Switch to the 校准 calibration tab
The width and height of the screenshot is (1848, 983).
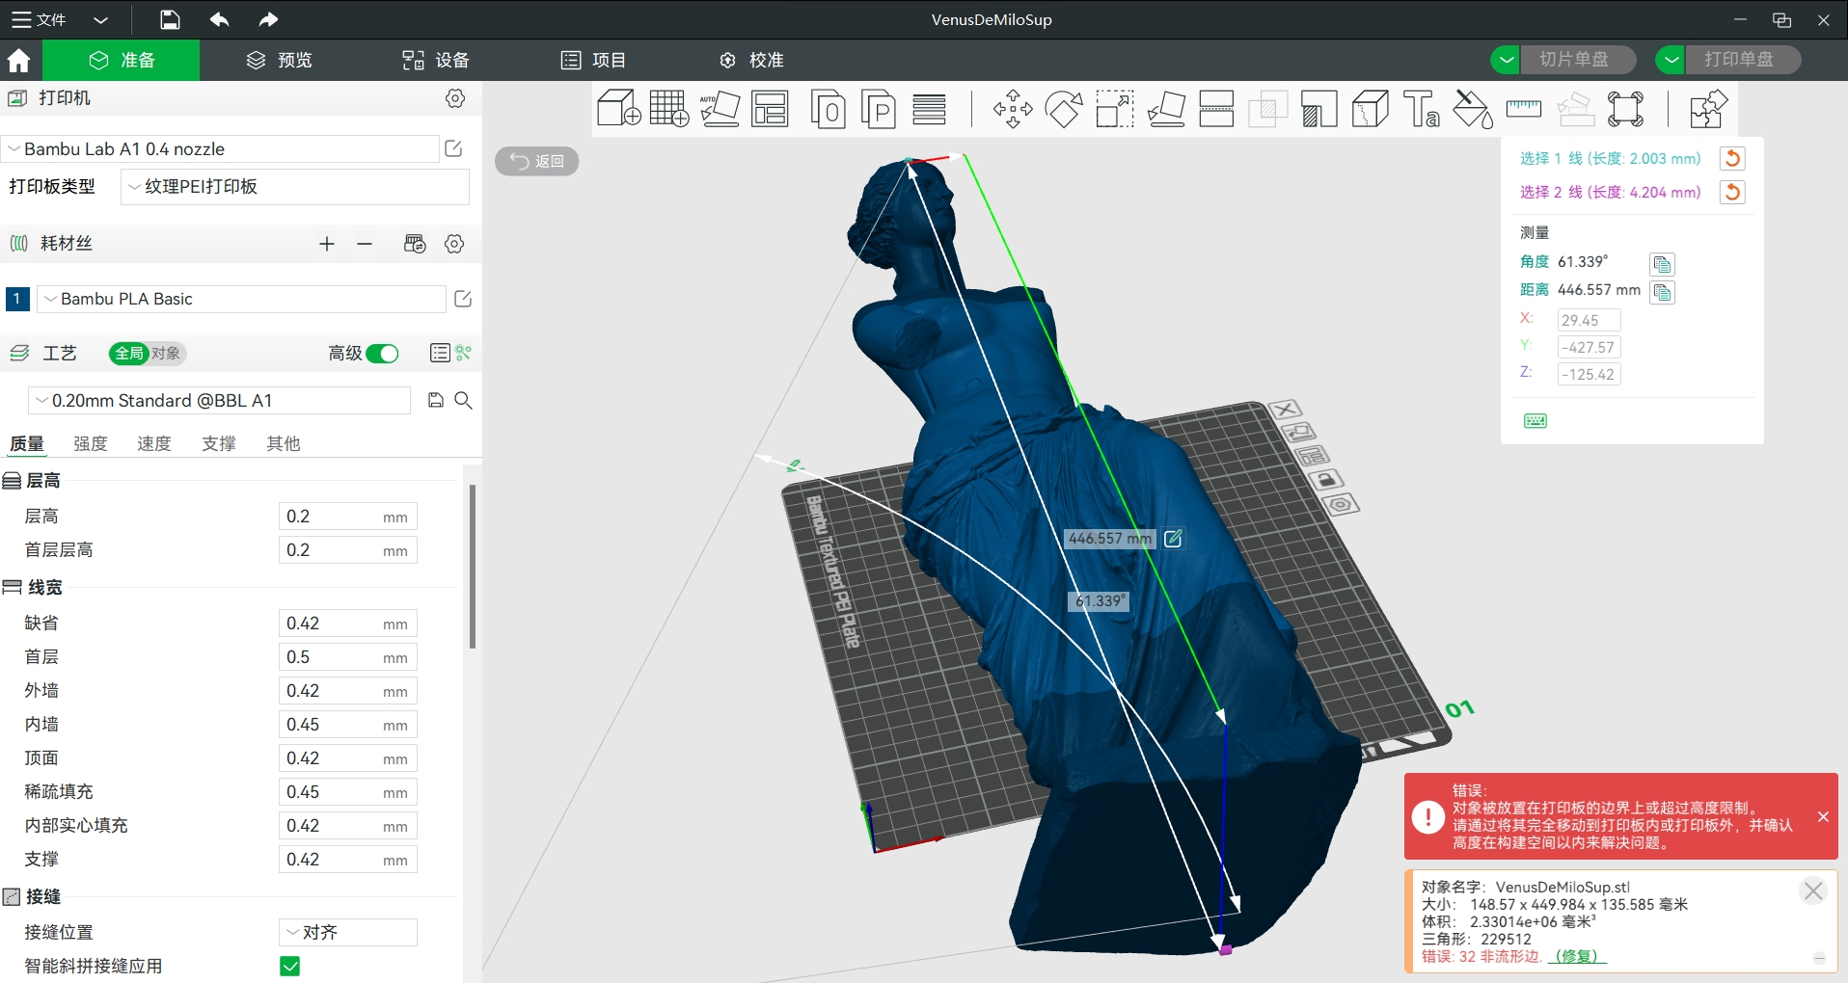(751, 60)
